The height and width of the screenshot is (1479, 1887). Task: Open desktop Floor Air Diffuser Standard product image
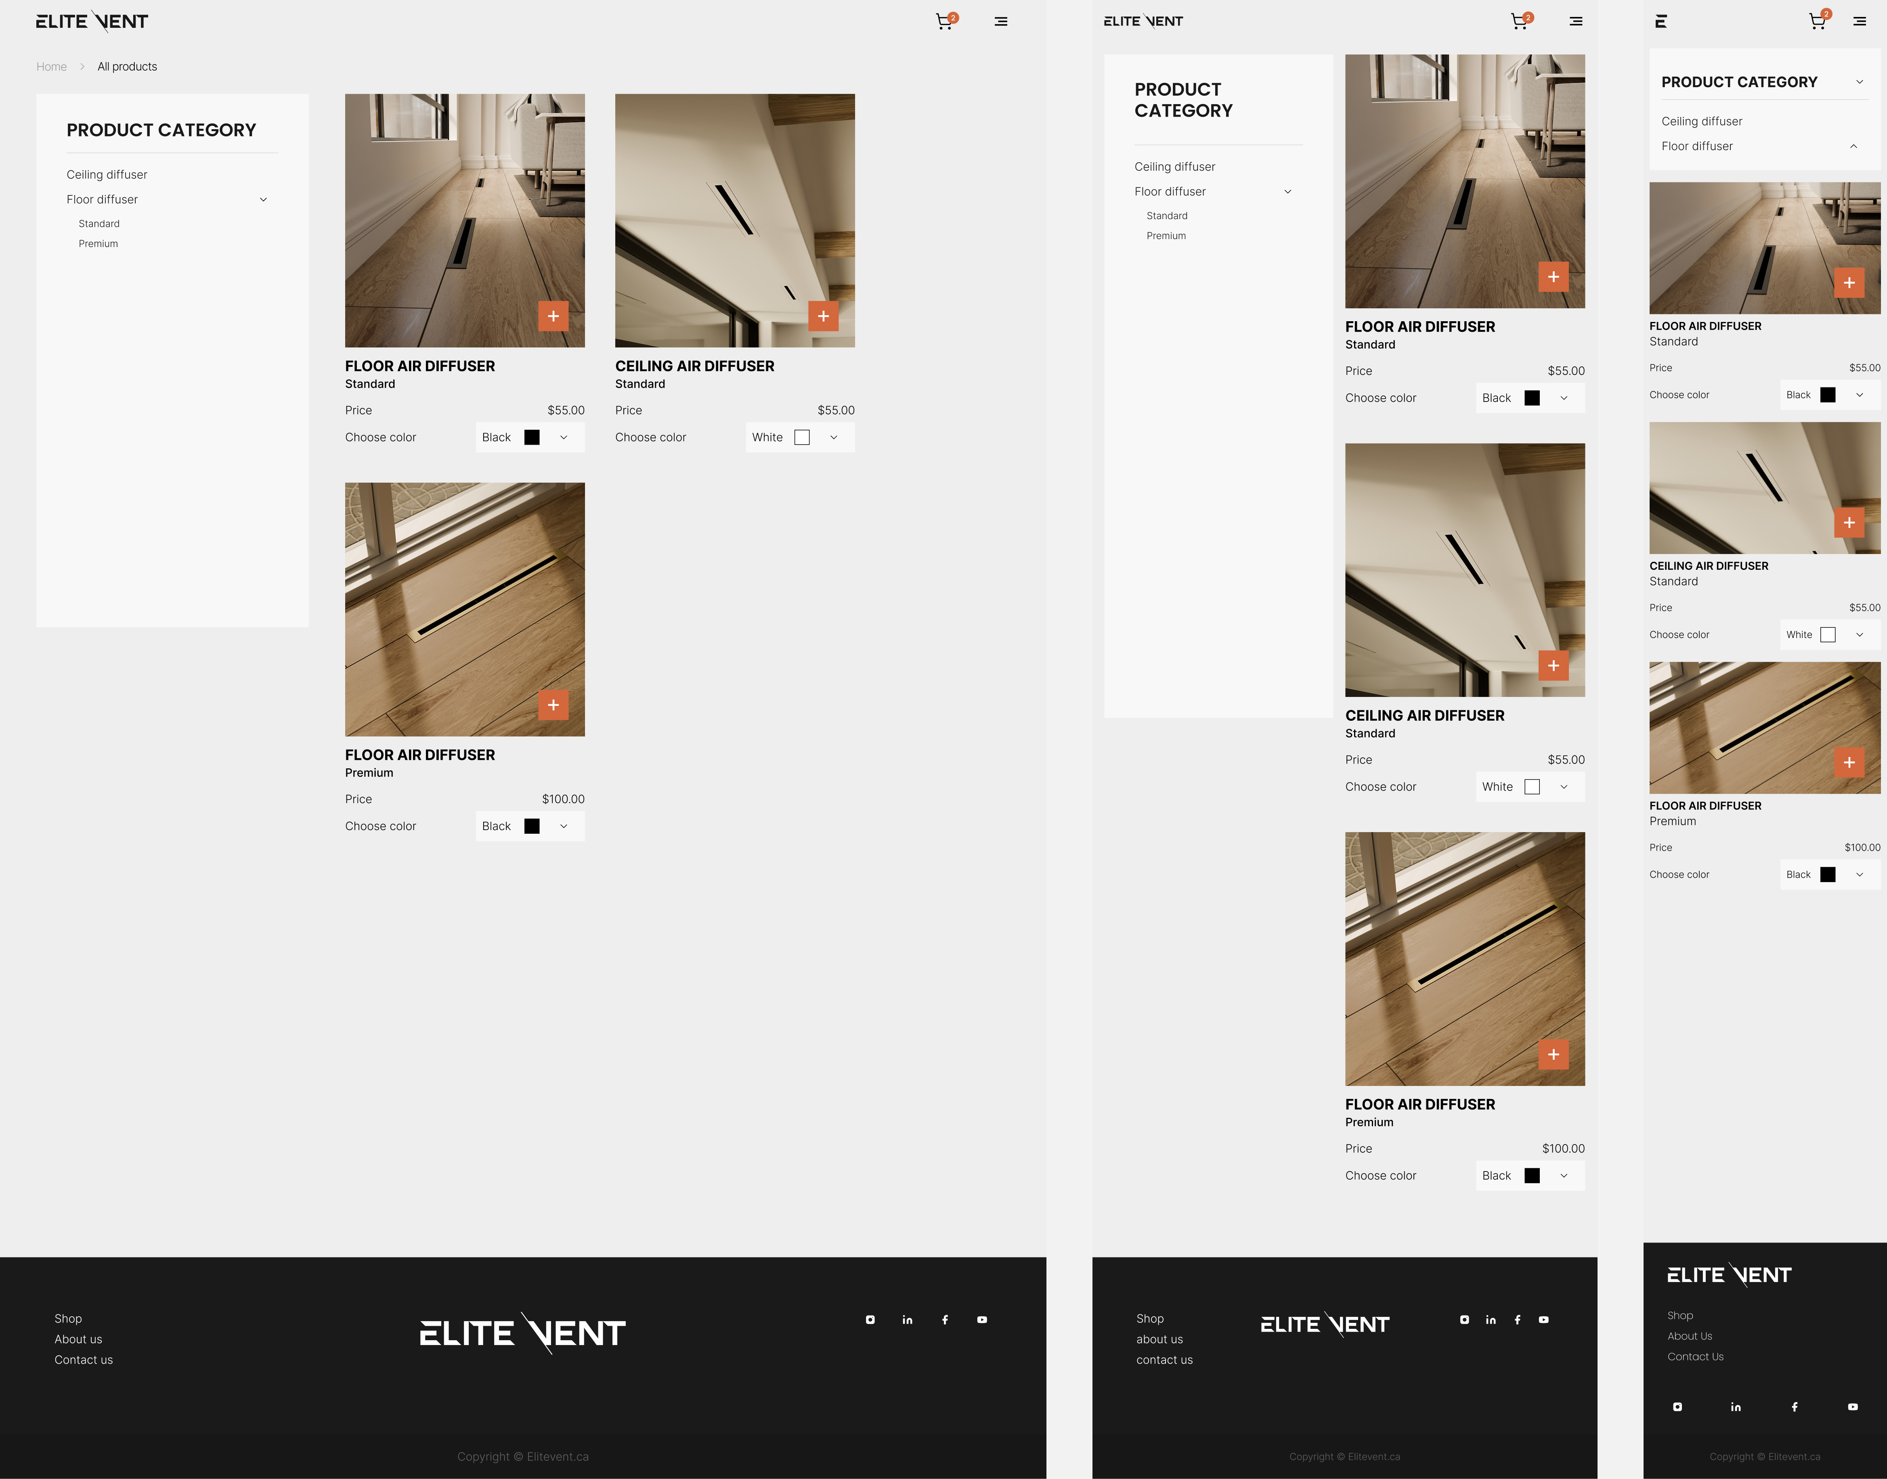464,221
